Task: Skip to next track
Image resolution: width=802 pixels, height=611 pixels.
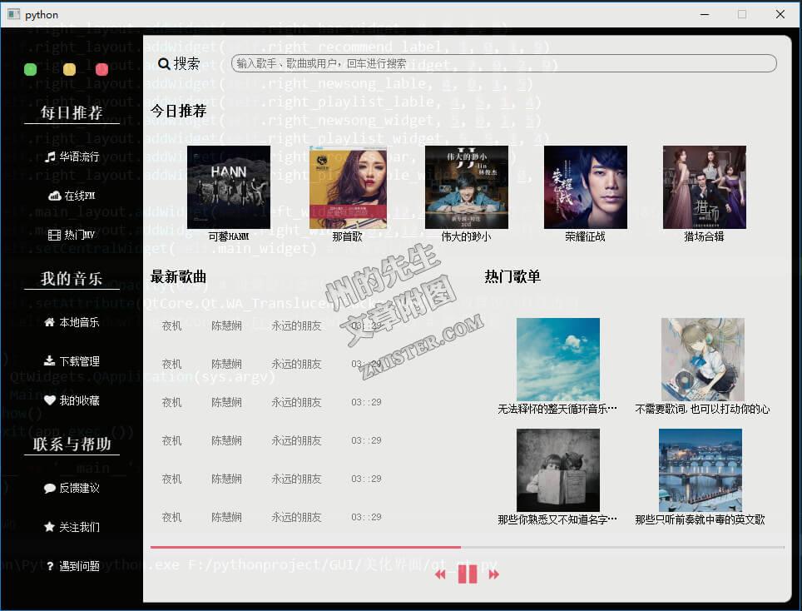Action: pyautogui.click(x=493, y=574)
